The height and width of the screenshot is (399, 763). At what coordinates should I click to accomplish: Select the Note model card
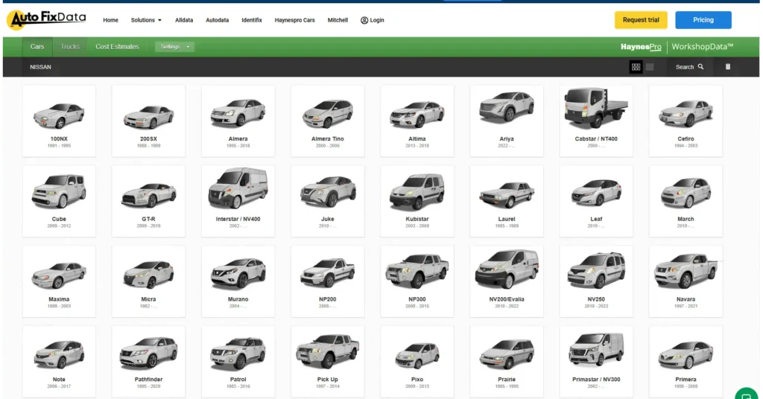[x=59, y=362]
